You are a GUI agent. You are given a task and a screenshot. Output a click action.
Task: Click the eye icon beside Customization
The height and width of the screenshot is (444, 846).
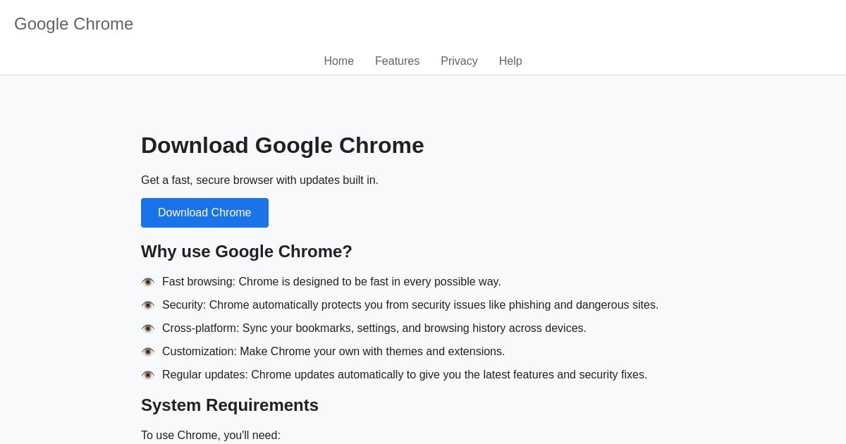coord(148,352)
